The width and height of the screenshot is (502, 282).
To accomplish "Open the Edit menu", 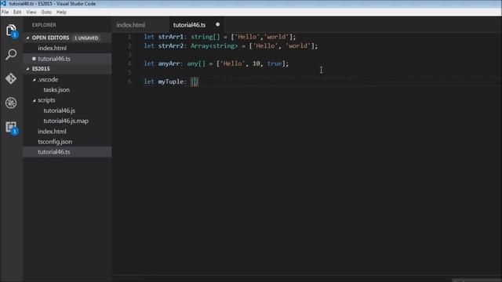I will pos(17,13).
